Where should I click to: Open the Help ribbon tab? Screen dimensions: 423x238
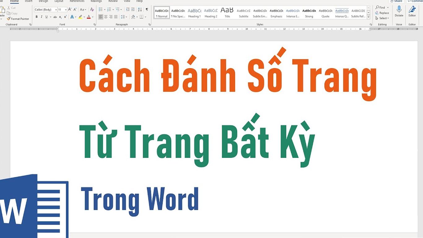(x=140, y=1)
